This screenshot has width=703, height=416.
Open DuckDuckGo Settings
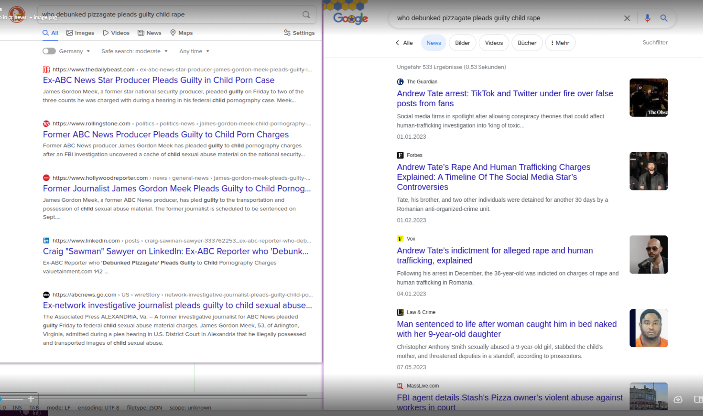click(x=299, y=33)
